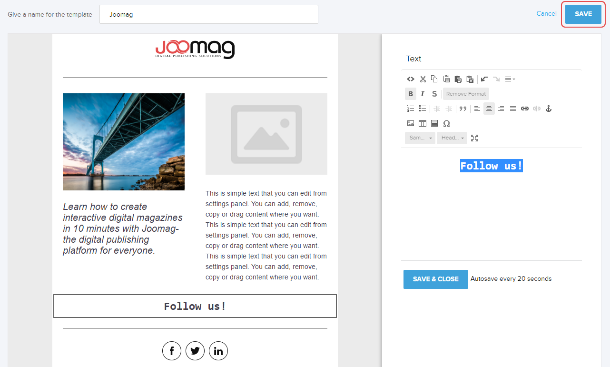Insert an image using the toolbar icon

click(x=410, y=123)
